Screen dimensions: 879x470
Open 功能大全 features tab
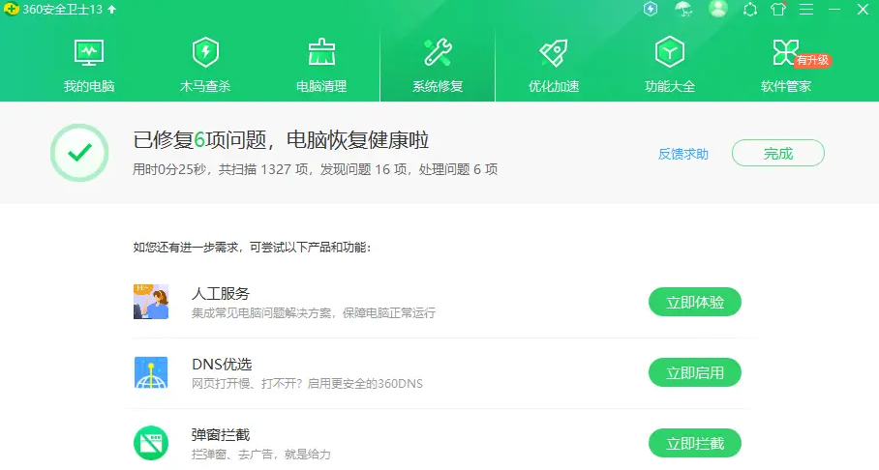pyautogui.click(x=670, y=65)
